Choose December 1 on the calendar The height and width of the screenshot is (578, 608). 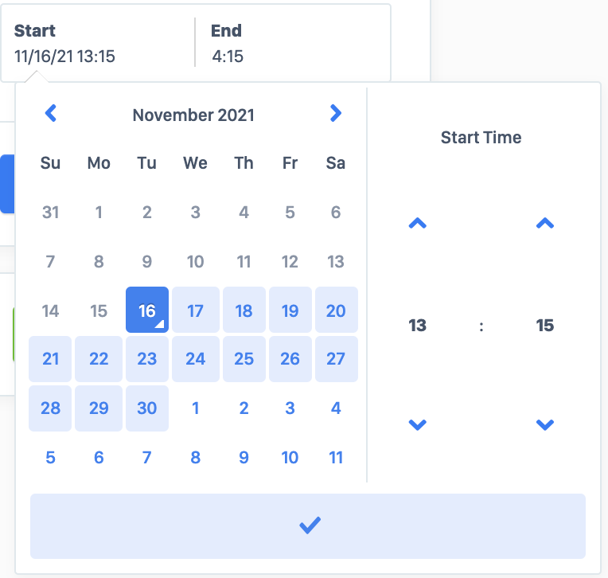195,408
